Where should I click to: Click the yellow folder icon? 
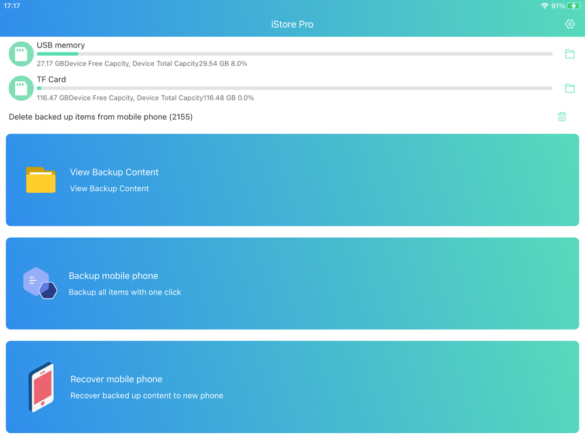coord(41,180)
